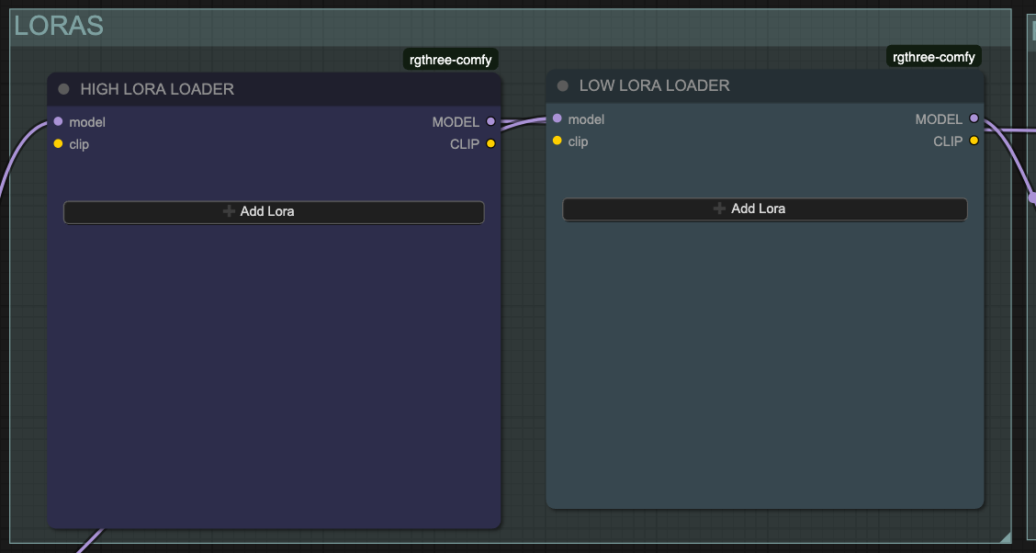Viewport: 1036px width, 553px height.
Task: Click LOW LORA LOADER CLIP output port
Action: 974,141
